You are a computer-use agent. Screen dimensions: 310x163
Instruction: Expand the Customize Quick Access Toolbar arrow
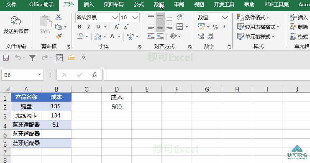coord(84,58)
